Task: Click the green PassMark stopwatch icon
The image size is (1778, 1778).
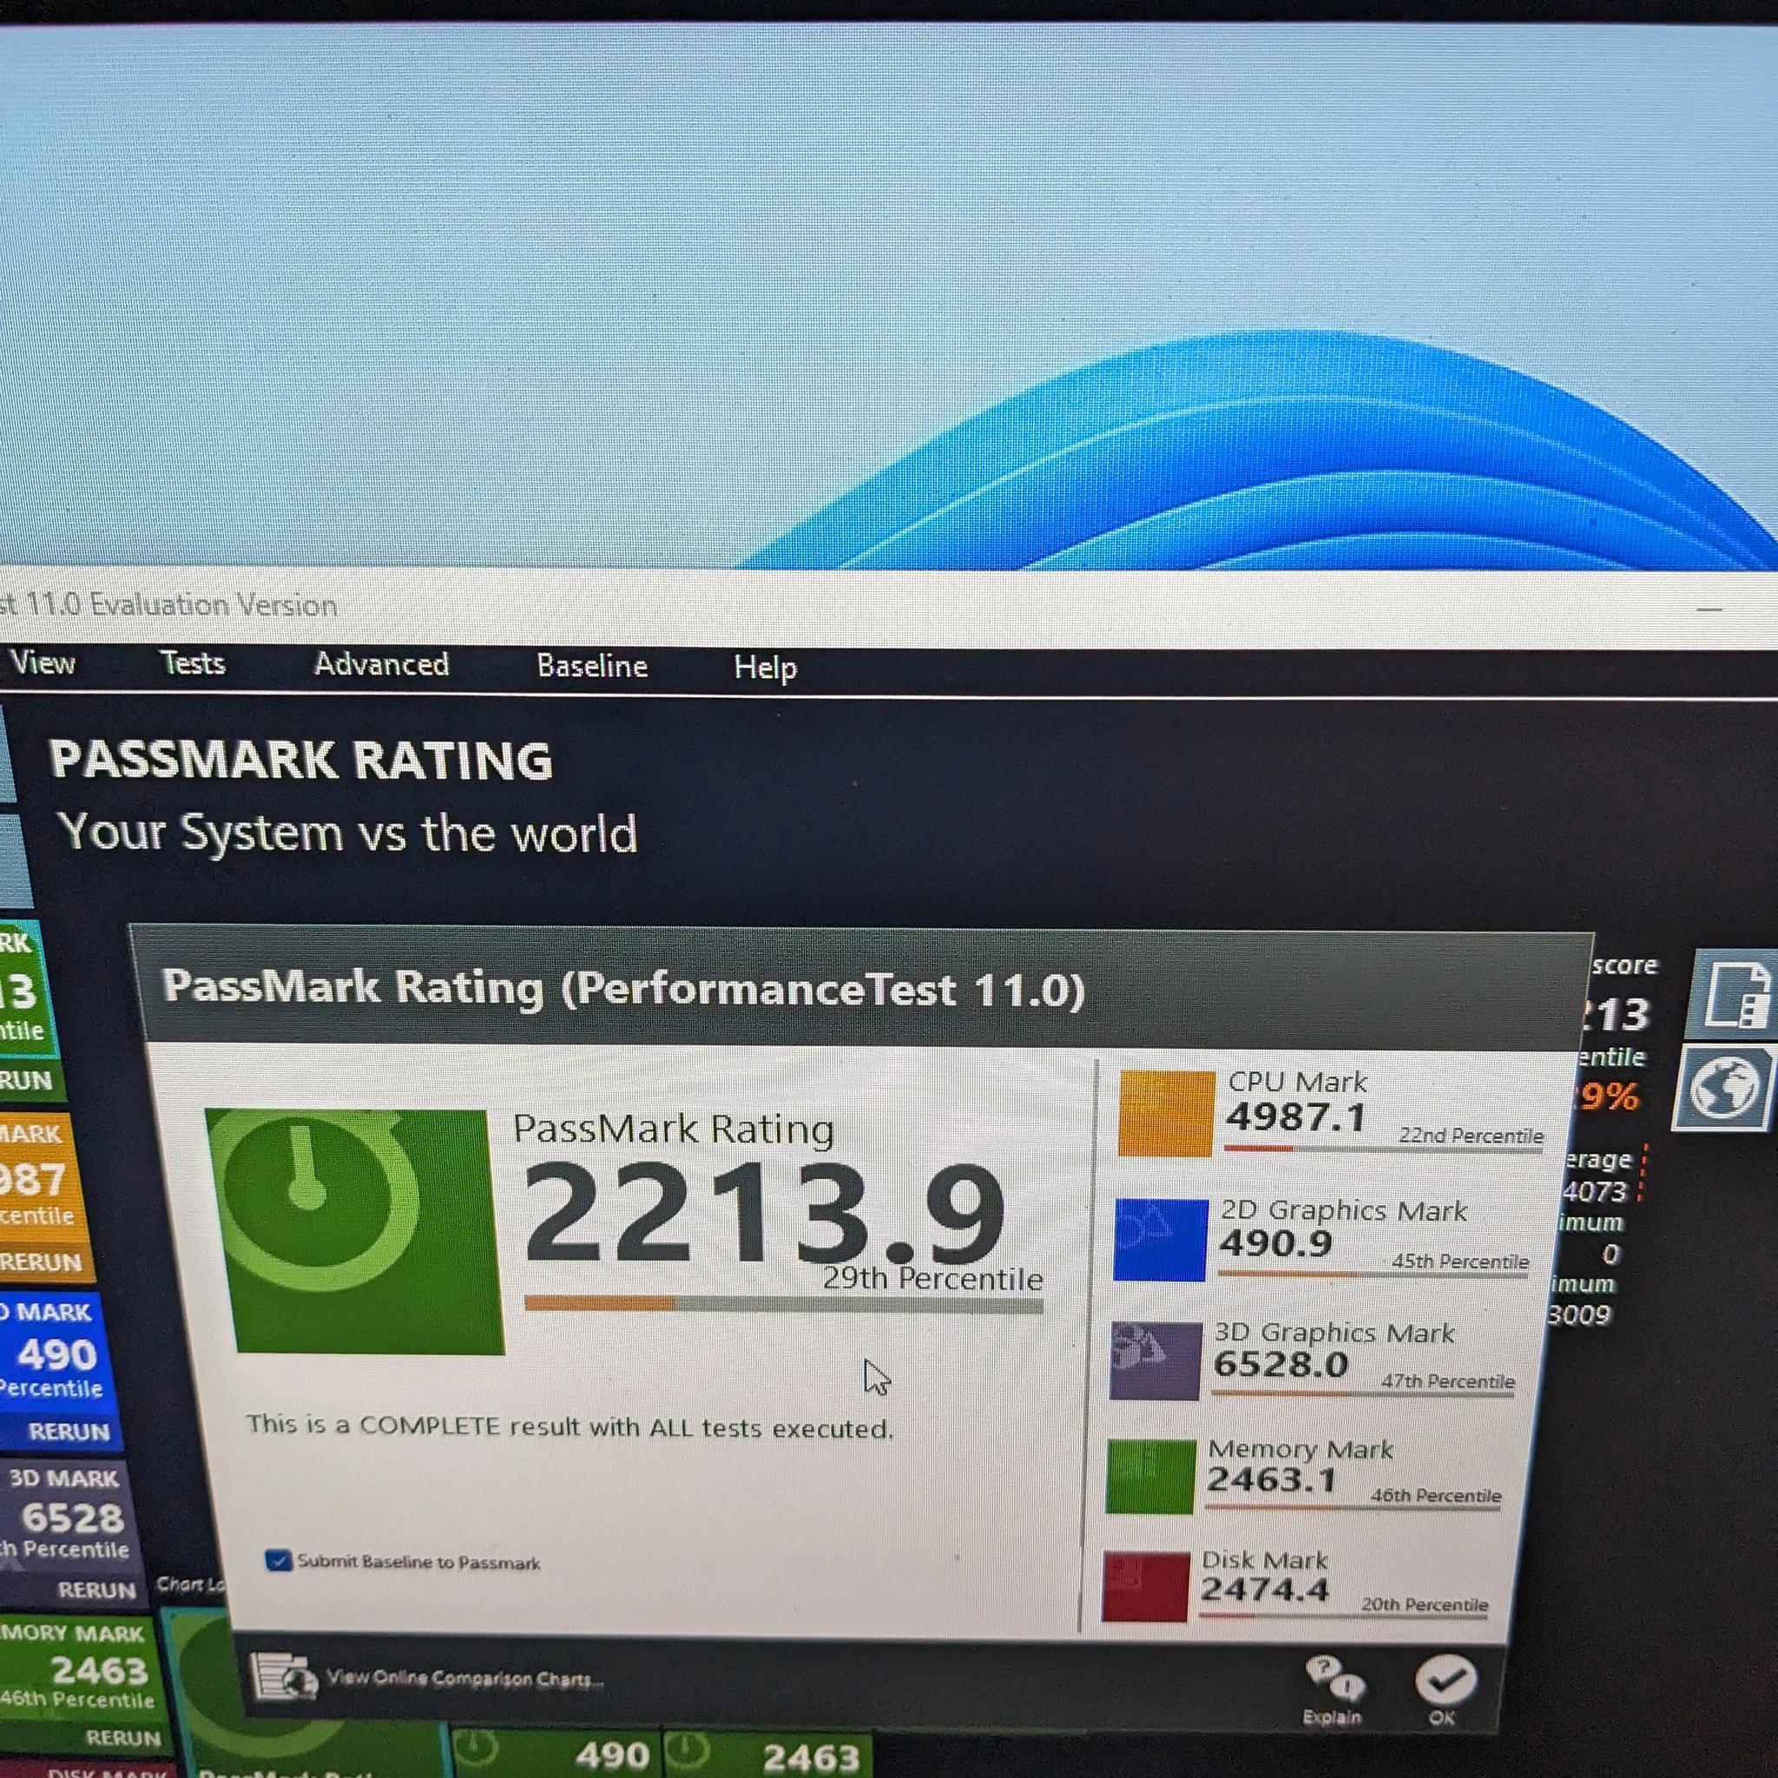Action: 355,1230
